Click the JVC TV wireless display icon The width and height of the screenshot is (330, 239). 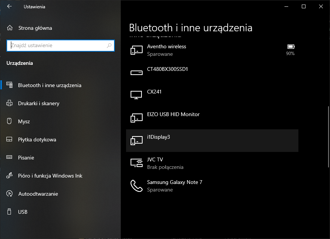136,163
